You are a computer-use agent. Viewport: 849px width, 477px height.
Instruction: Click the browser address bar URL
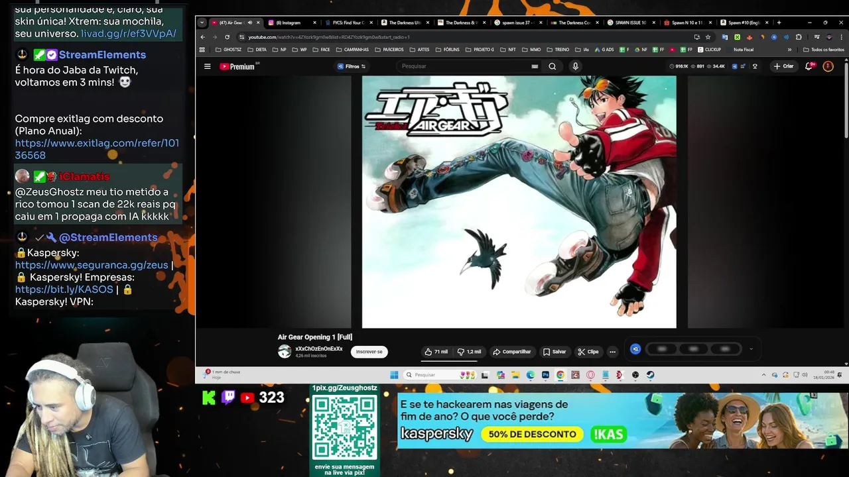pos(329,37)
